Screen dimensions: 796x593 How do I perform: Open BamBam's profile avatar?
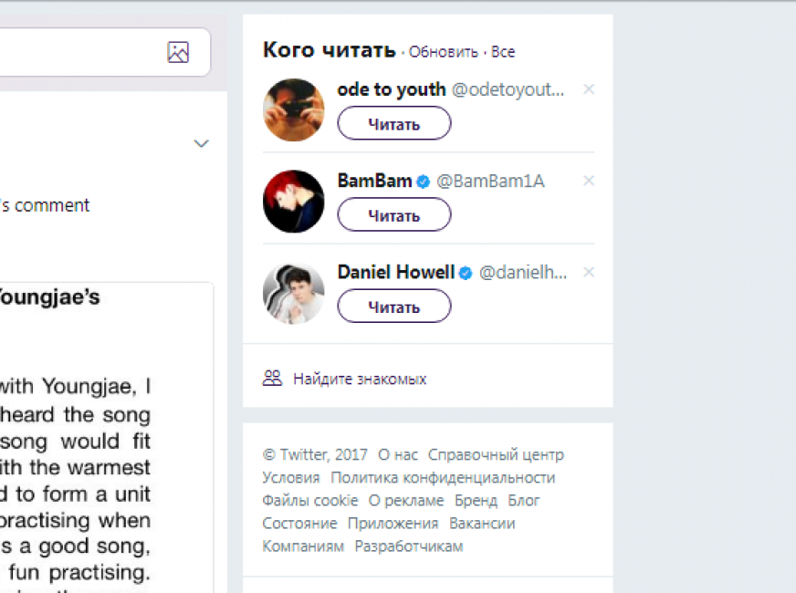(x=293, y=202)
